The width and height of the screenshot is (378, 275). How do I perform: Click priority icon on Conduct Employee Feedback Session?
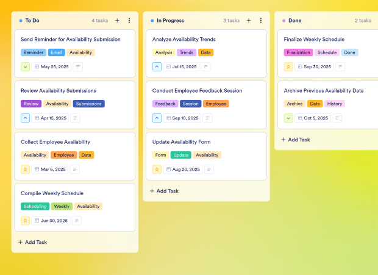coord(157,118)
